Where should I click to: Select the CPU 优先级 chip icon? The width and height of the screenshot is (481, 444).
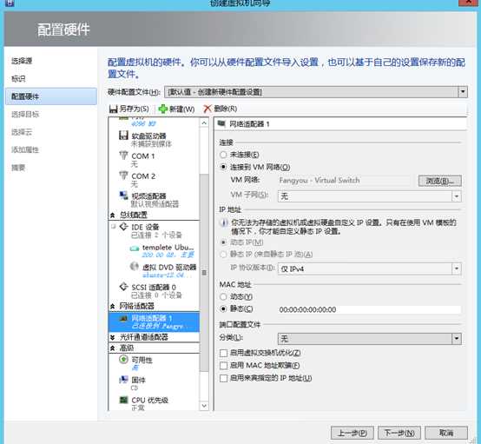(123, 400)
